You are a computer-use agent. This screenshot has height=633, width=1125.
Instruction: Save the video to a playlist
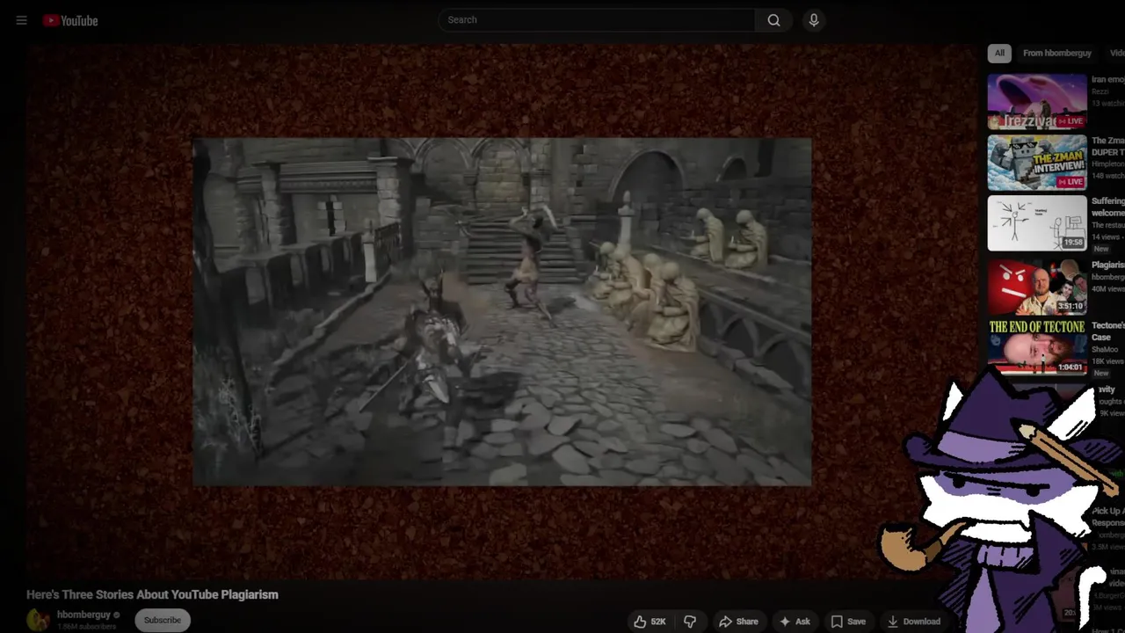pyautogui.click(x=848, y=622)
